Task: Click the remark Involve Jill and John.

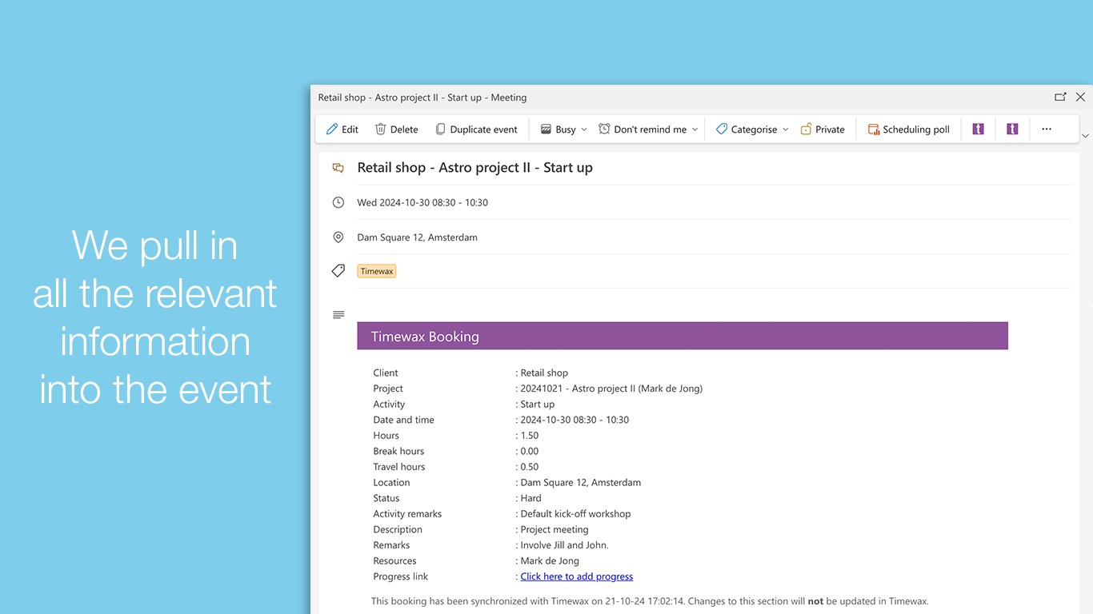Action: coord(565,545)
